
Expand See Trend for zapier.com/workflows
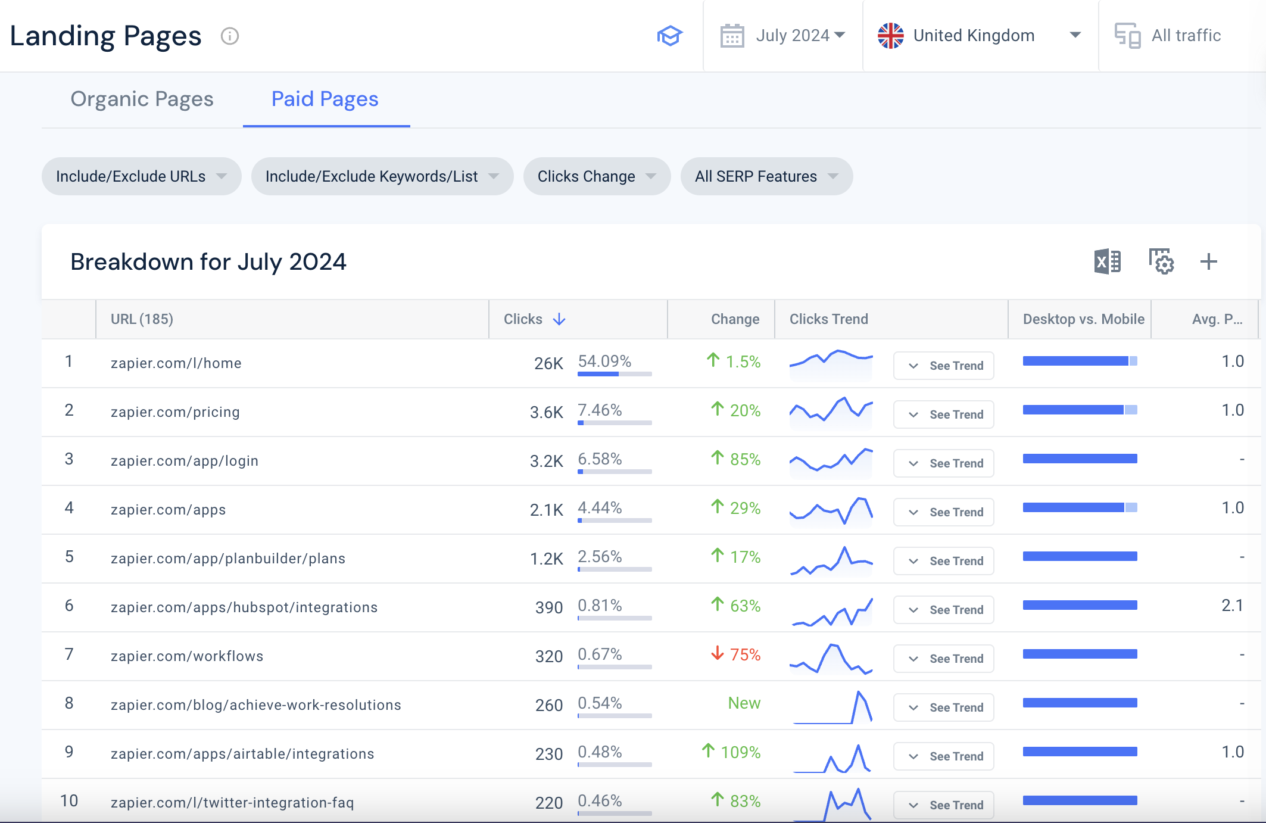(944, 659)
